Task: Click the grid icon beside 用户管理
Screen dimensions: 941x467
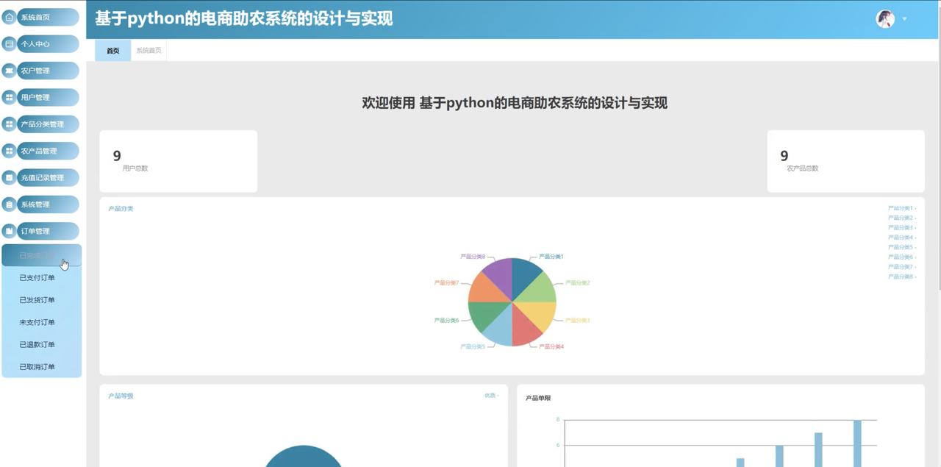Action: [x=10, y=97]
